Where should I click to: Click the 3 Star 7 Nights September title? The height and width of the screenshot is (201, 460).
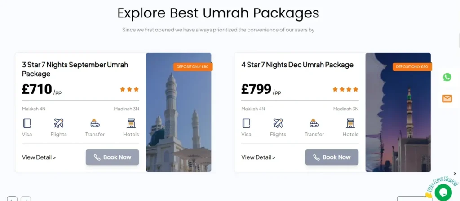pos(75,69)
